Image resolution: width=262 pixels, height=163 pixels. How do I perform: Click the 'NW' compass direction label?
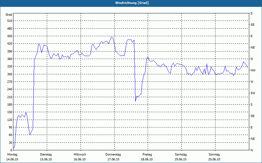click(x=253, y=70)
